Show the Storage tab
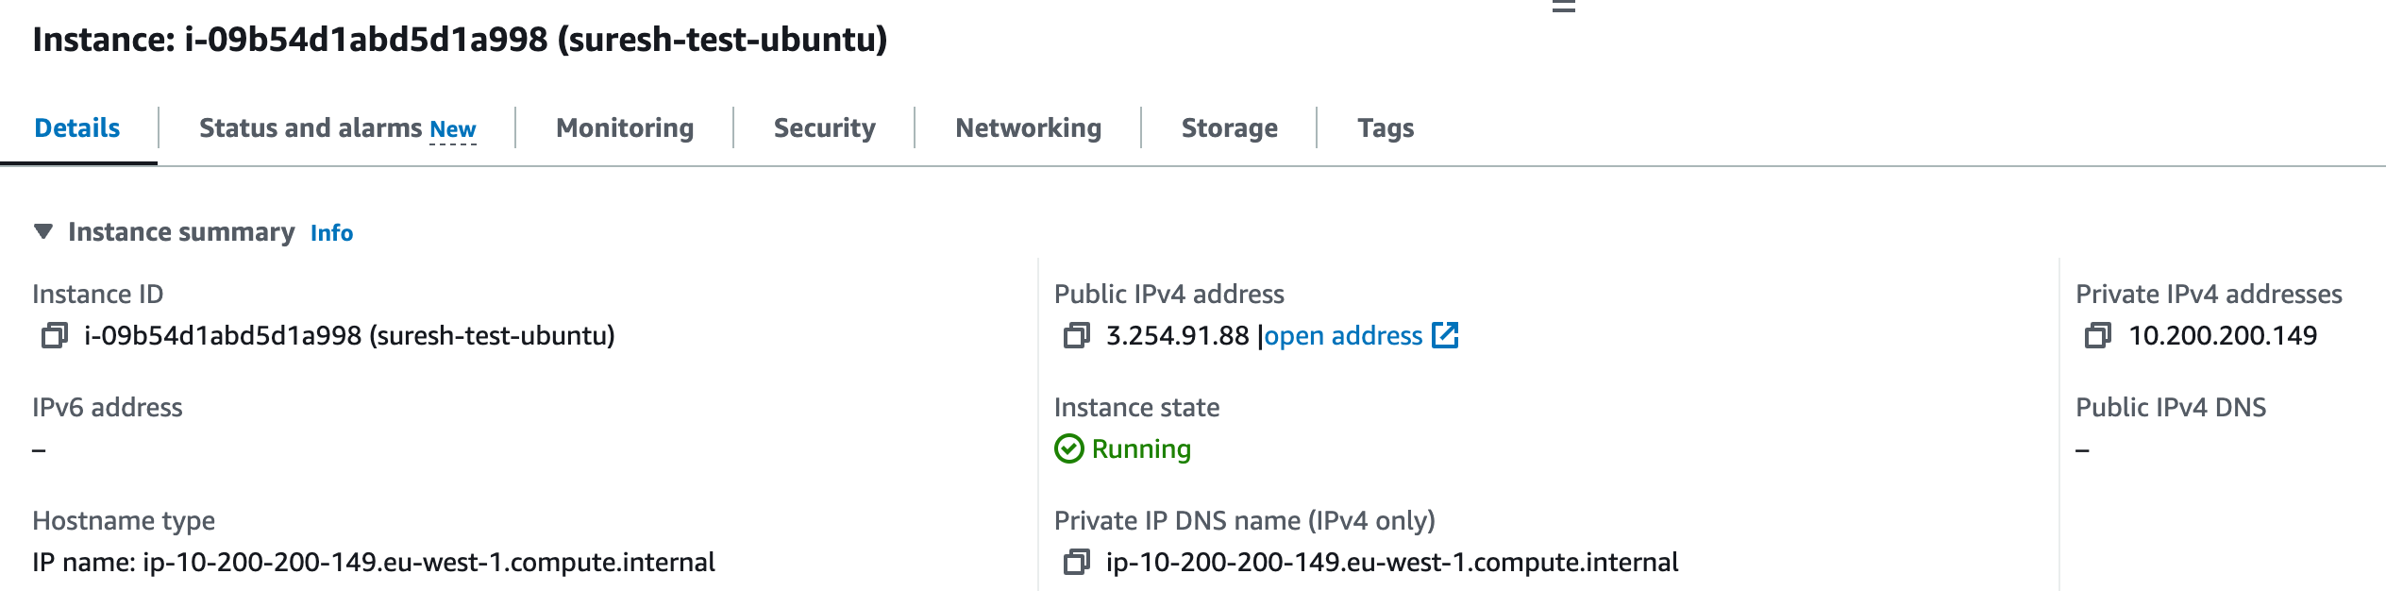This screenshot has width=2386, height=591. pyautogui.click(x=1229, y=127)
